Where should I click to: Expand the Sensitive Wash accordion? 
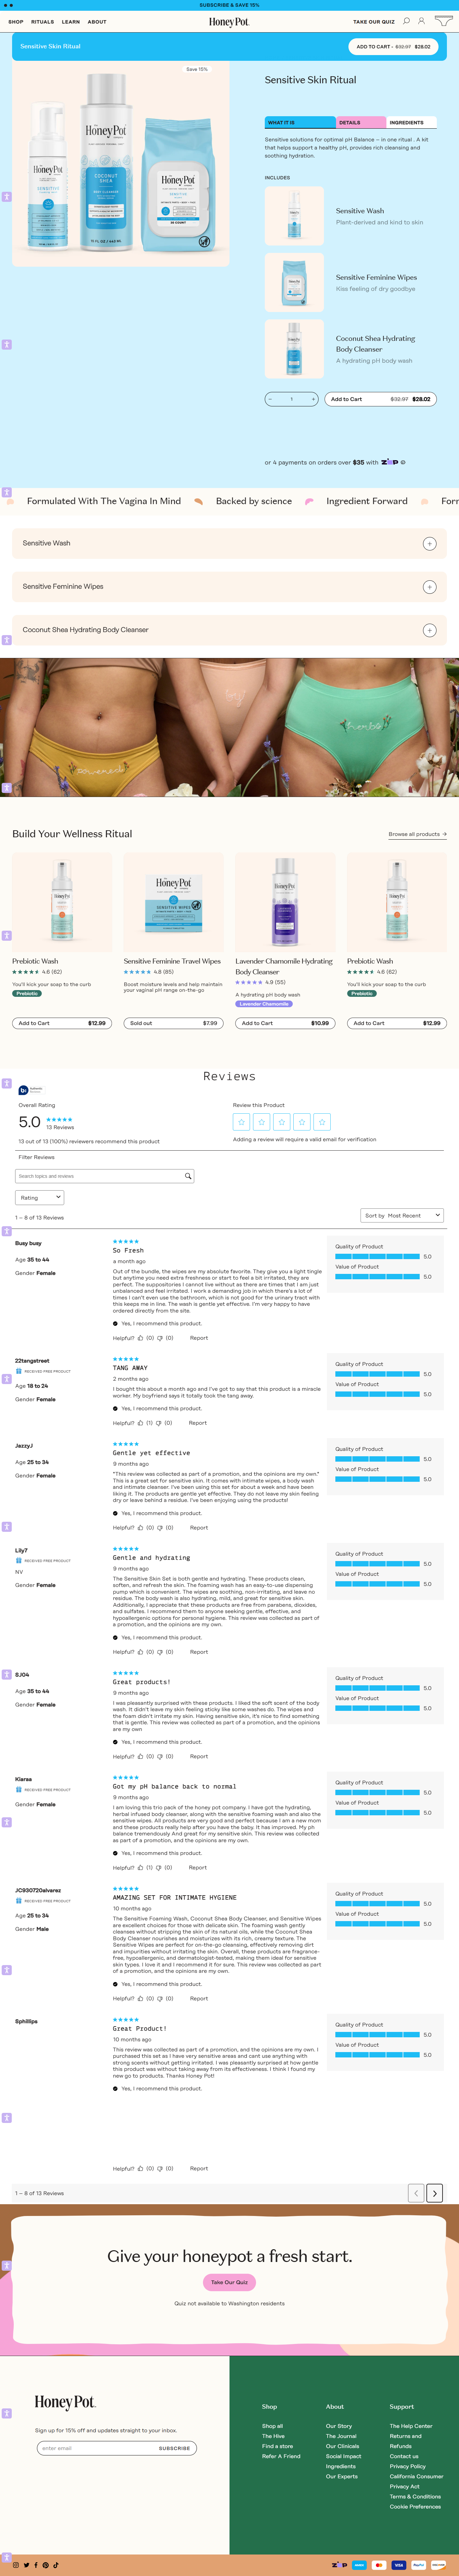(x=429, y=544)
